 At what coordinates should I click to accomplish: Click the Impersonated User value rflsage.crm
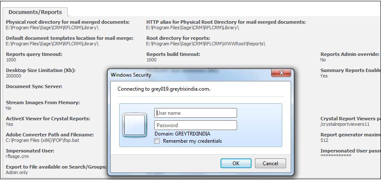(17, 156)
